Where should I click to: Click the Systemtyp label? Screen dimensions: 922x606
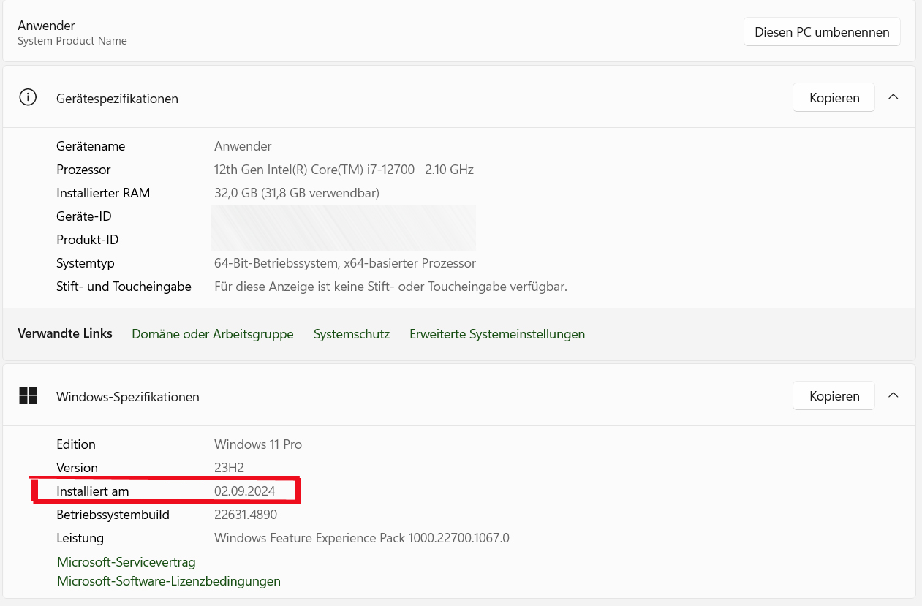click(x=86, y=263)
